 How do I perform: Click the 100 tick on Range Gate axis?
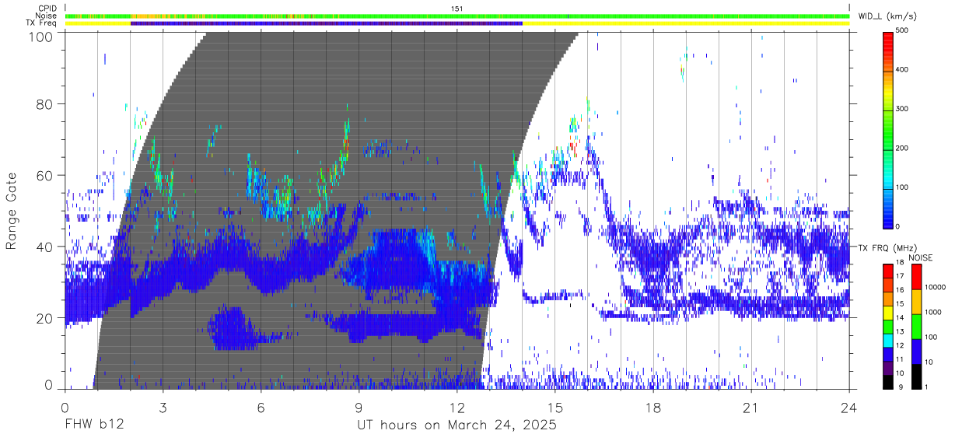click(x=40, y=37)
